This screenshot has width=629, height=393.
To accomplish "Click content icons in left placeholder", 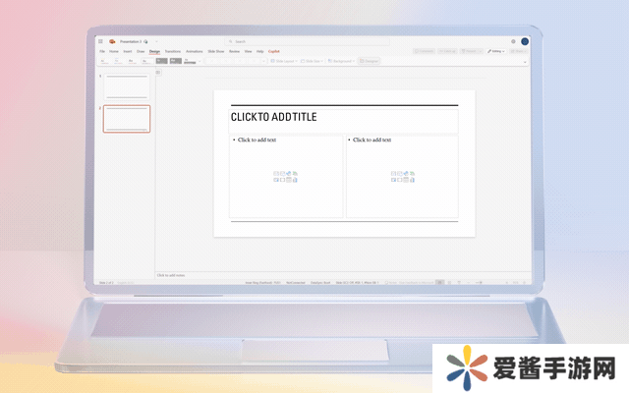I will click(x=287, y=177).
